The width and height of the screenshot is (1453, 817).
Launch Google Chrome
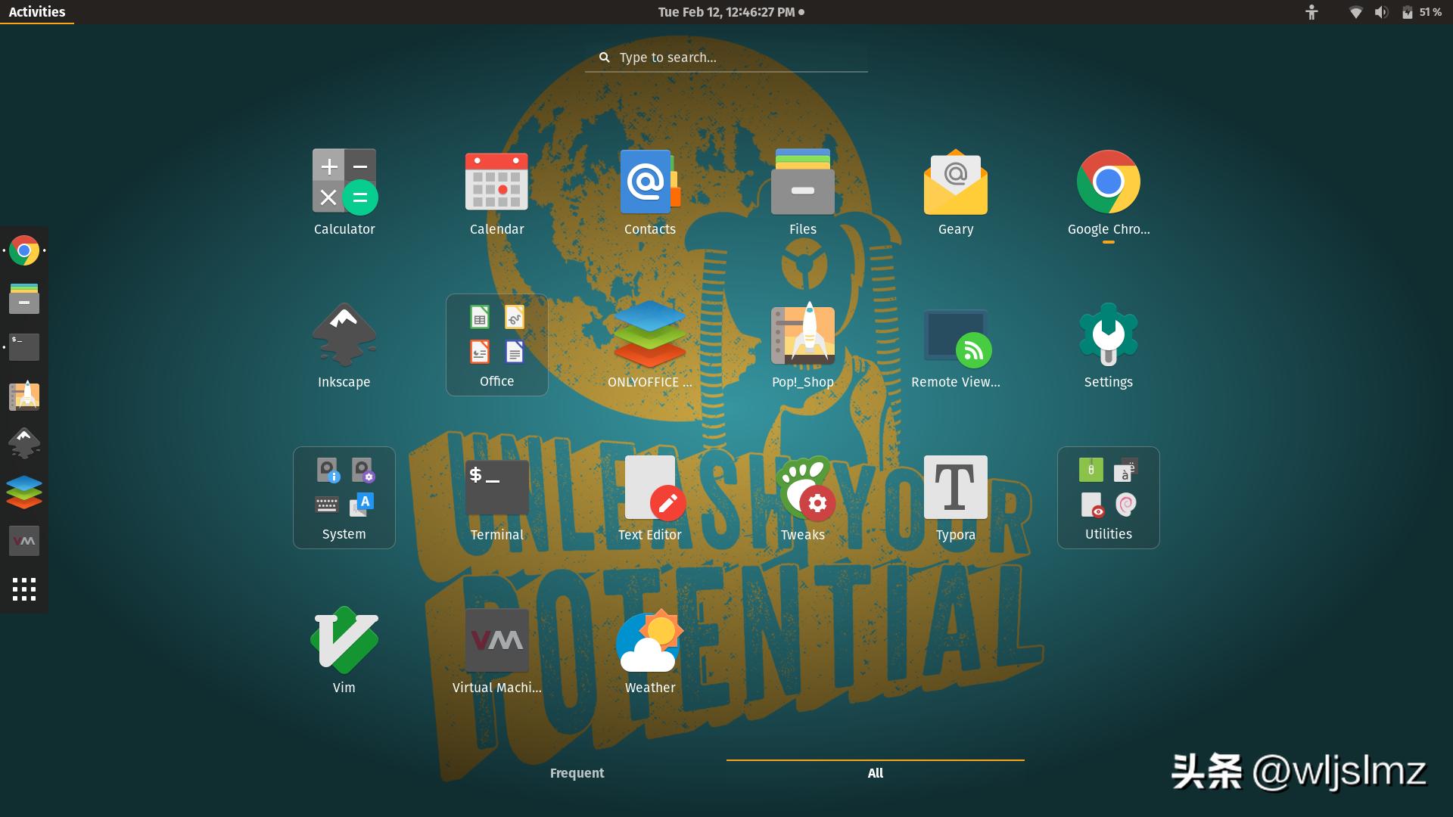1108,182
